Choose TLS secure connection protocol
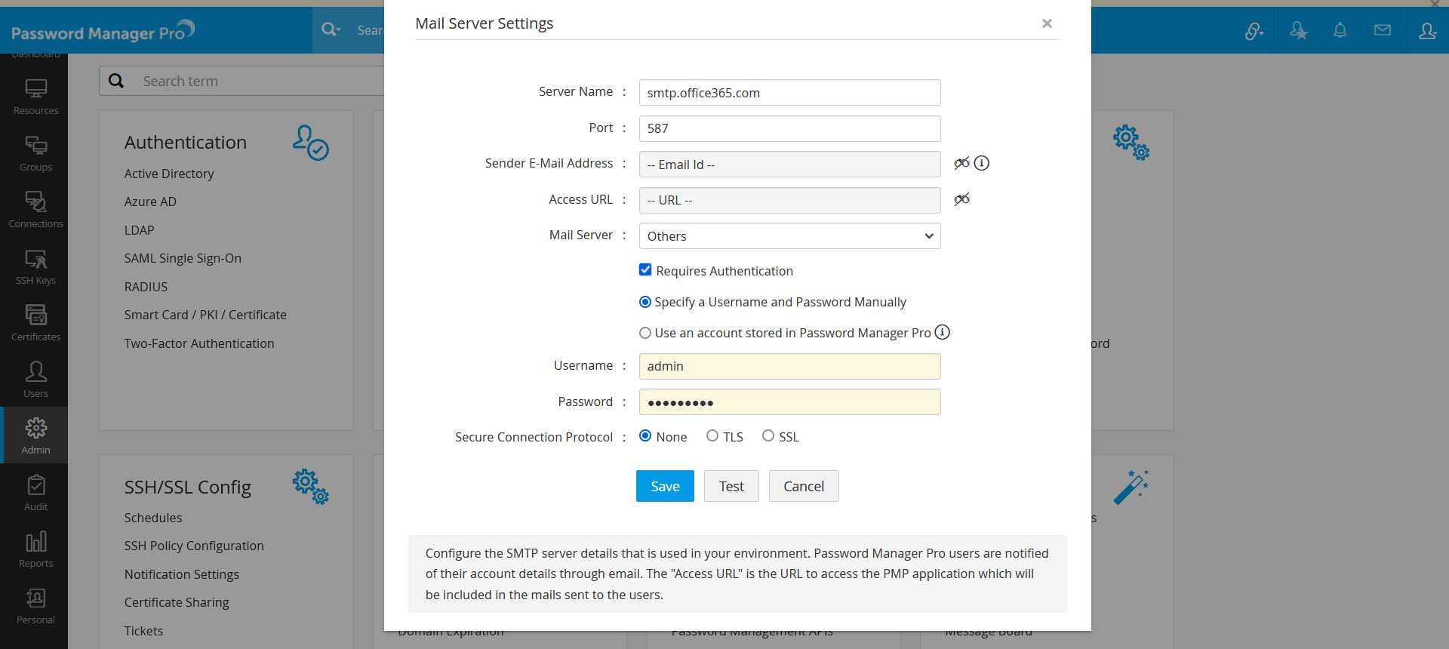Viewport: 1449px width, 649px height. tap(712, 436)
